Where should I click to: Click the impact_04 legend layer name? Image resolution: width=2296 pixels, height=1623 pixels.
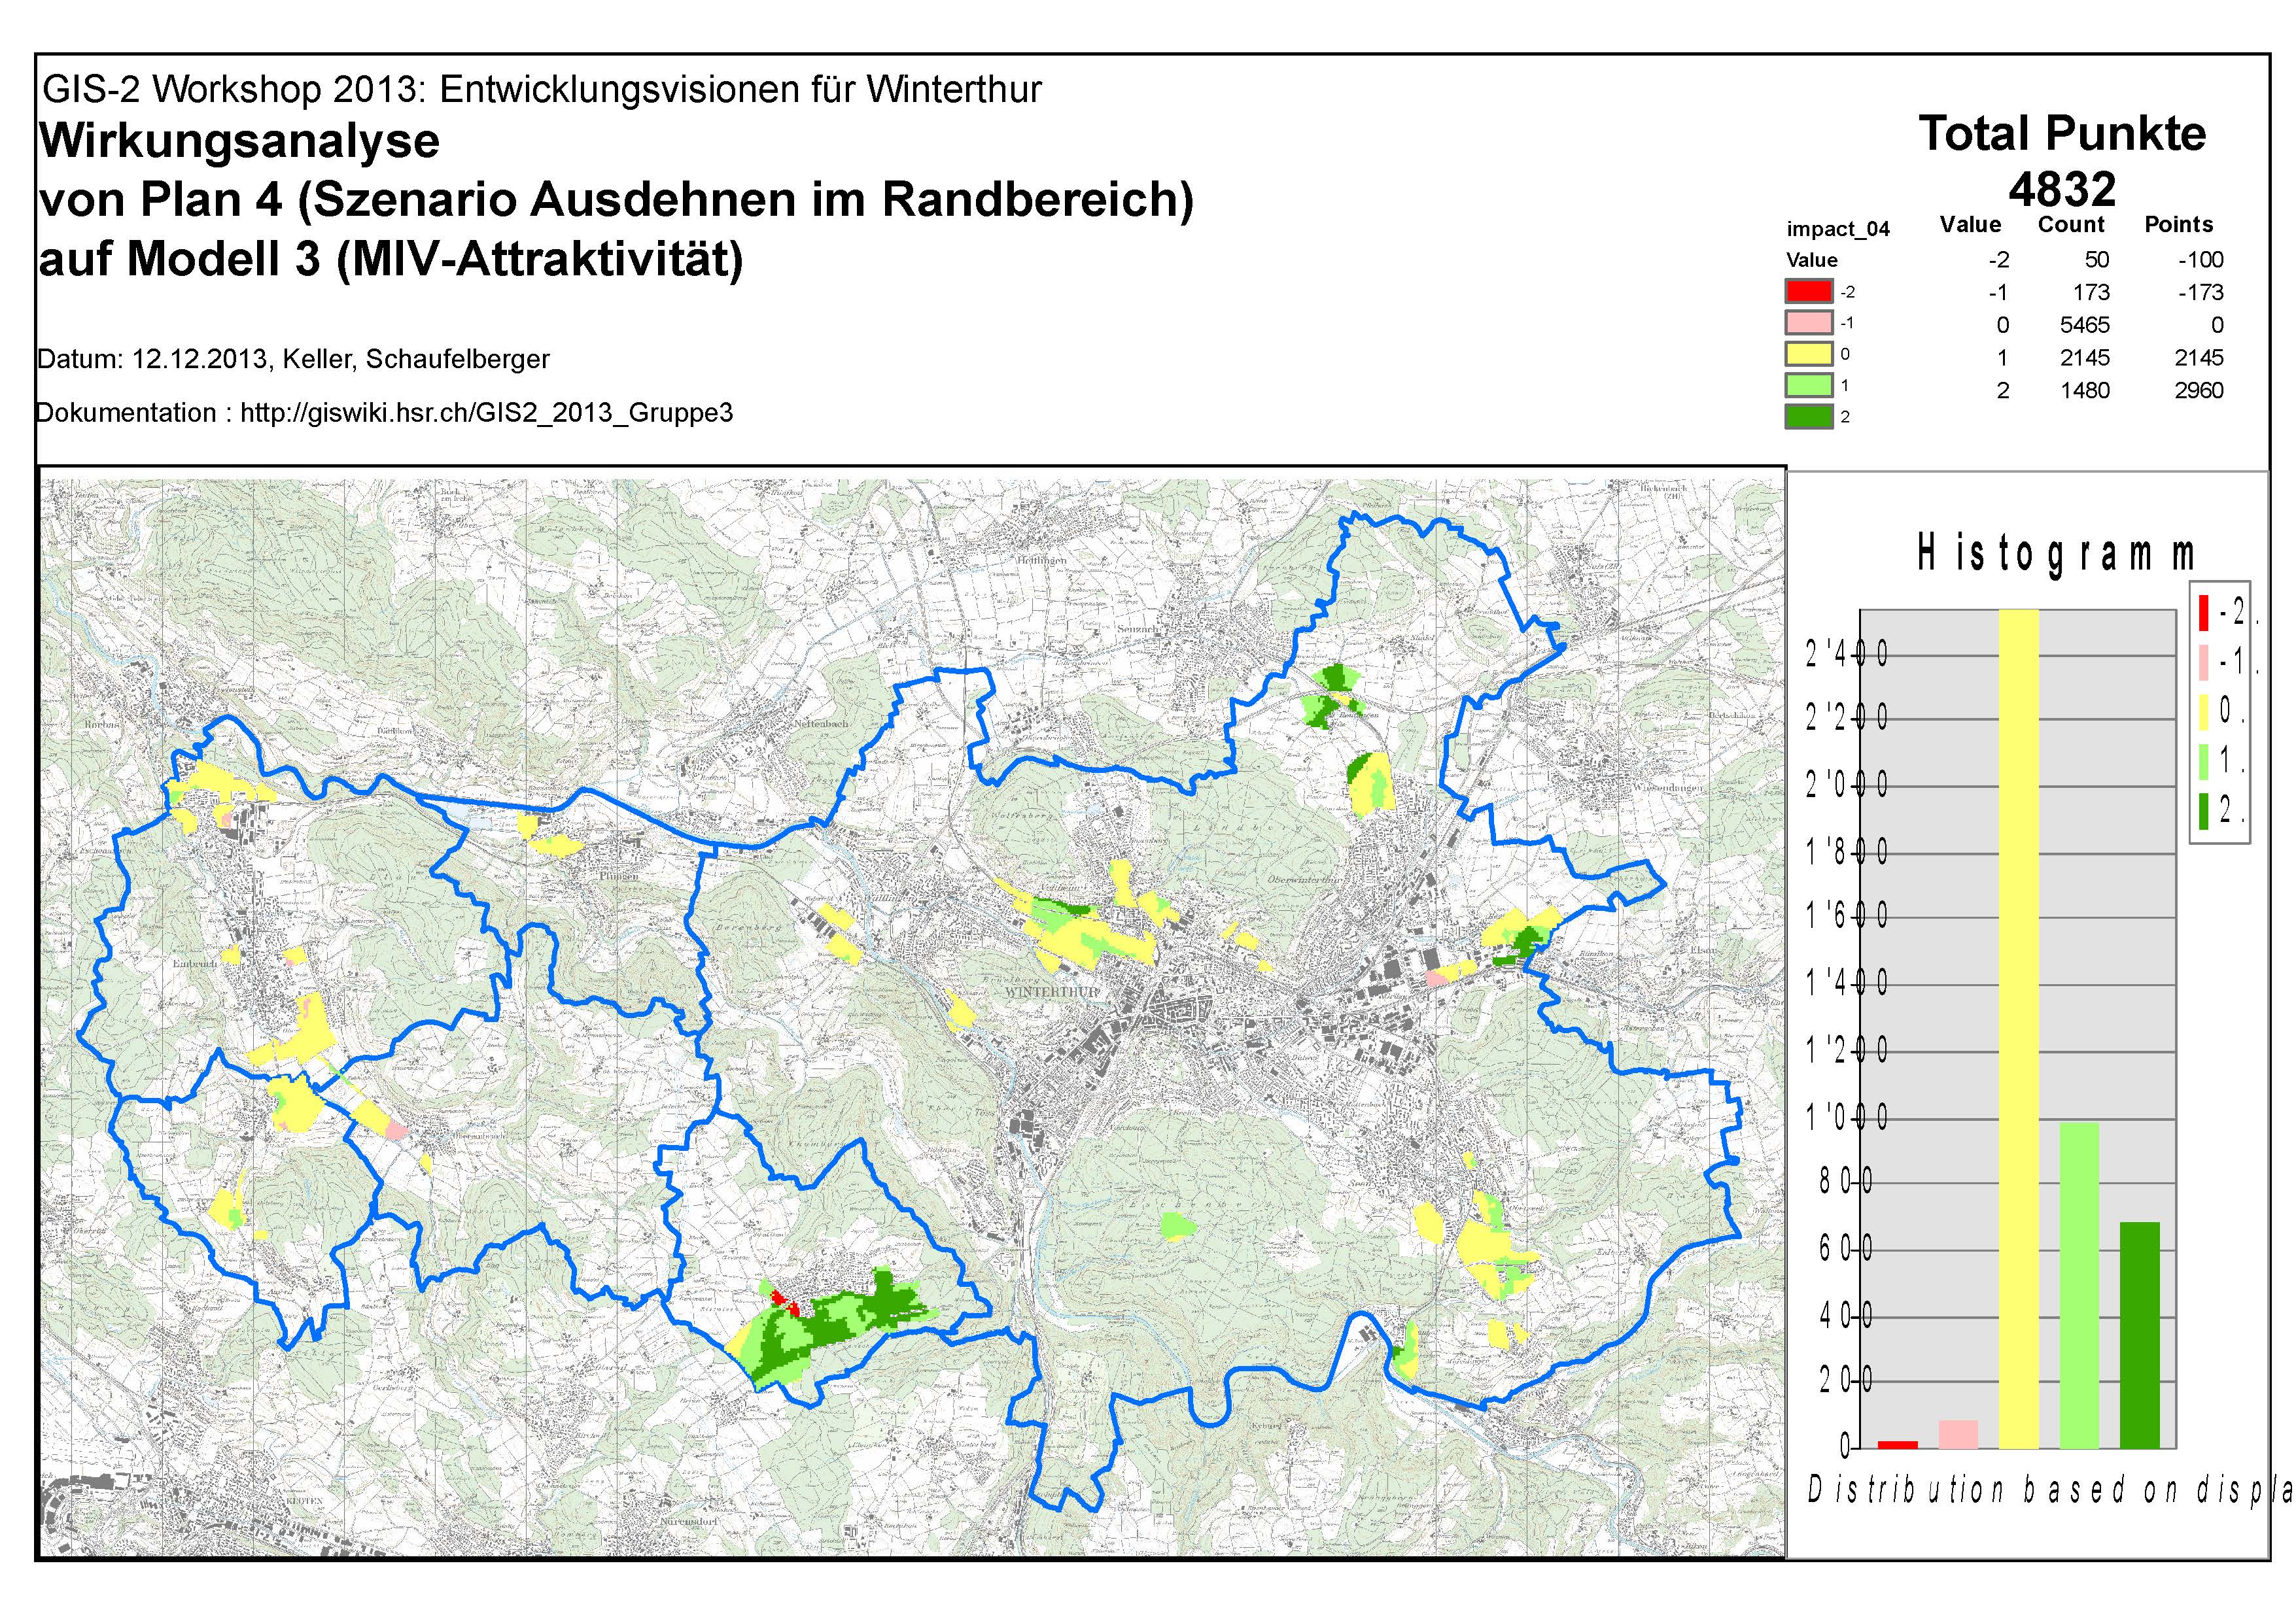[1838, 229]
